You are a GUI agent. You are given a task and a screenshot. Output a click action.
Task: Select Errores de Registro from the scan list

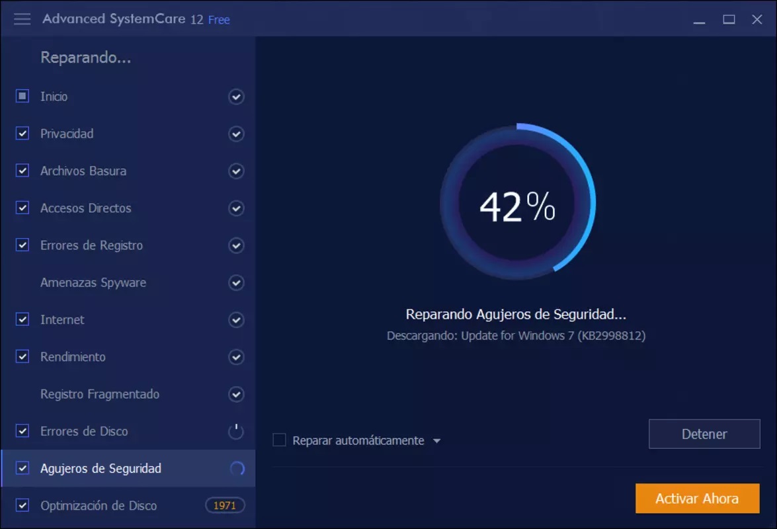[x=93, y=245]
